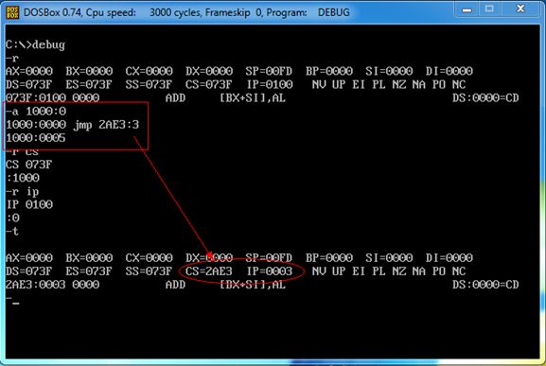
Task: Click the 'jmp 2AE3:3' instruction text
Action: tap(106, 125)
